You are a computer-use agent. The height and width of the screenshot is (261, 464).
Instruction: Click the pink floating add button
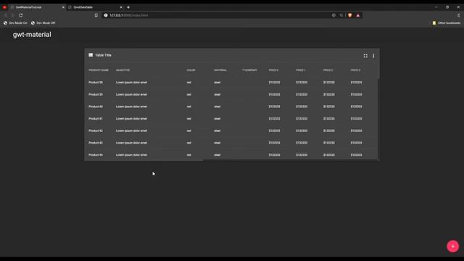point(452,246)
